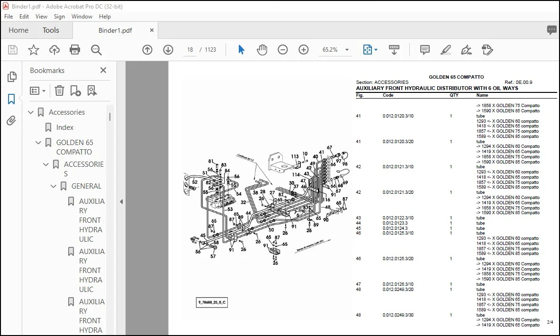Open the Sign menu
Screen dimensions: 560x336
pos(59,17)
